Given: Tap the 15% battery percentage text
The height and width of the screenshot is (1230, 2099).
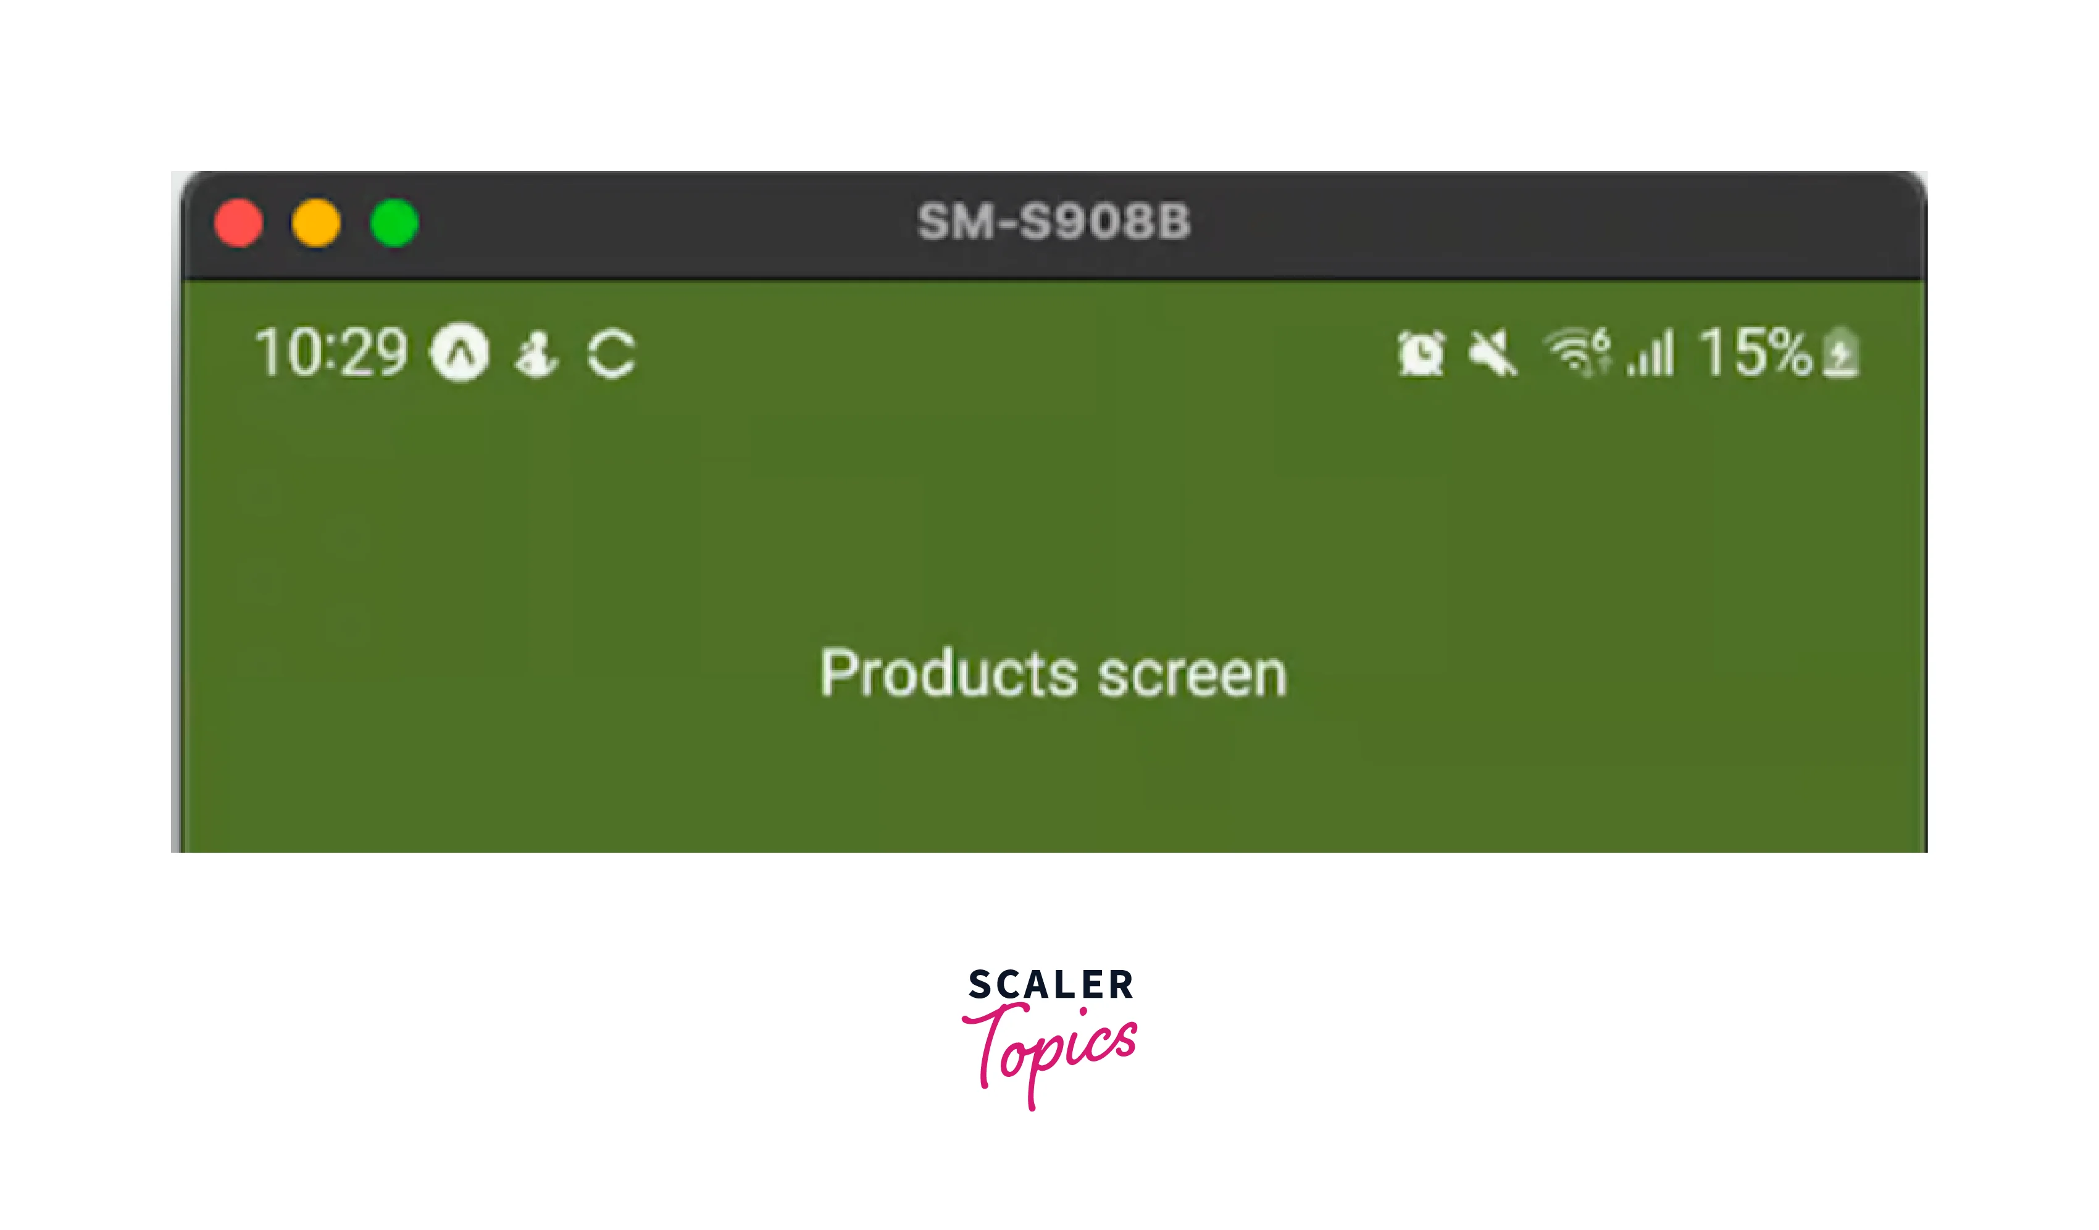Looking at the screenshot, I should tap(1756, 353).
